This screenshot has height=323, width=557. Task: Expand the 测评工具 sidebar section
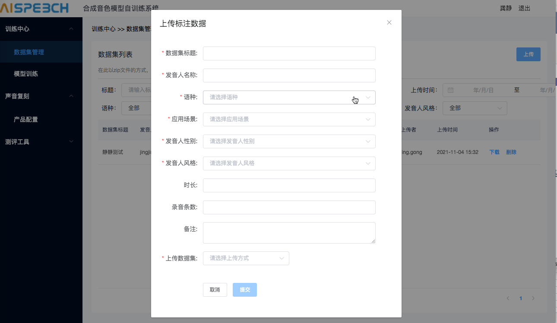41,141
